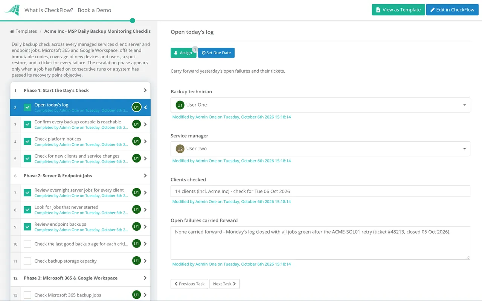Uncheck 'Confirm every backup console is reachable'
Viewport: 482px width, 301px height.
pyautogui.click(x=27, y=124)
